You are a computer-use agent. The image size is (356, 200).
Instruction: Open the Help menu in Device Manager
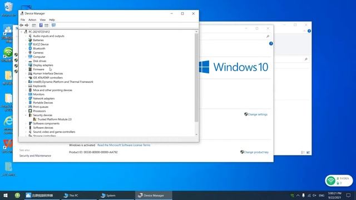click(52, 20)
